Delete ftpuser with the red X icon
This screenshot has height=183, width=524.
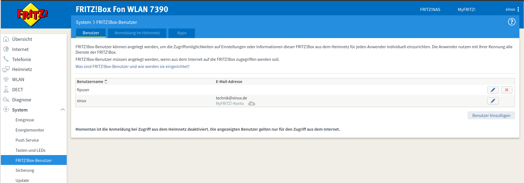point(506,90)
